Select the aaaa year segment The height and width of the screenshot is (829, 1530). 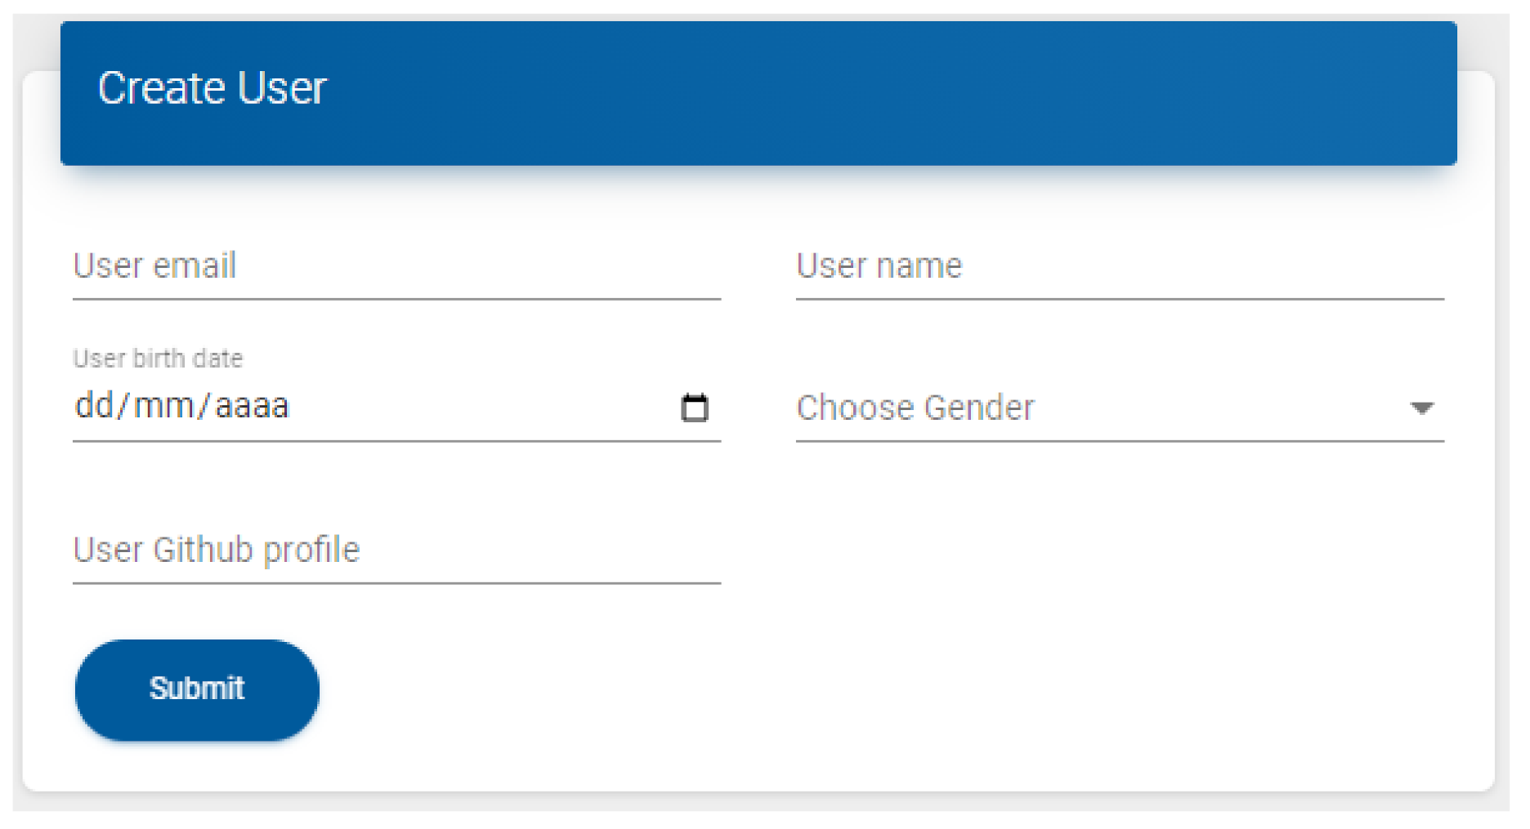click(x=252, y=406)
